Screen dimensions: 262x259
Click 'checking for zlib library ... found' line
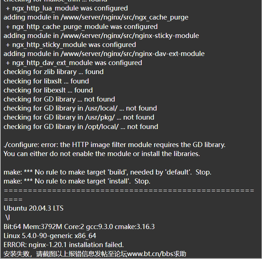click(x=53, y=72)
